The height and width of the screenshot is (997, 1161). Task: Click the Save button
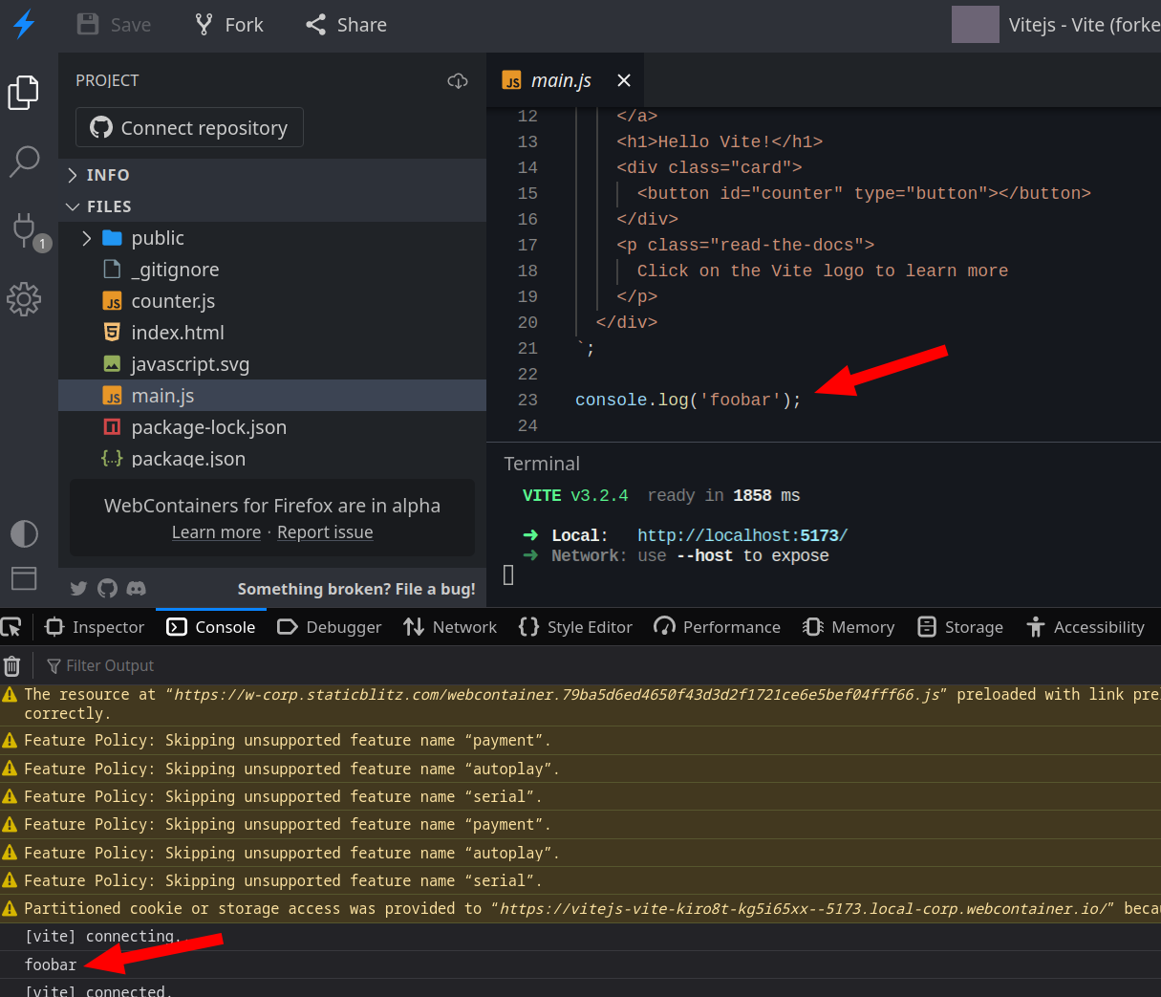click(114, 25)
